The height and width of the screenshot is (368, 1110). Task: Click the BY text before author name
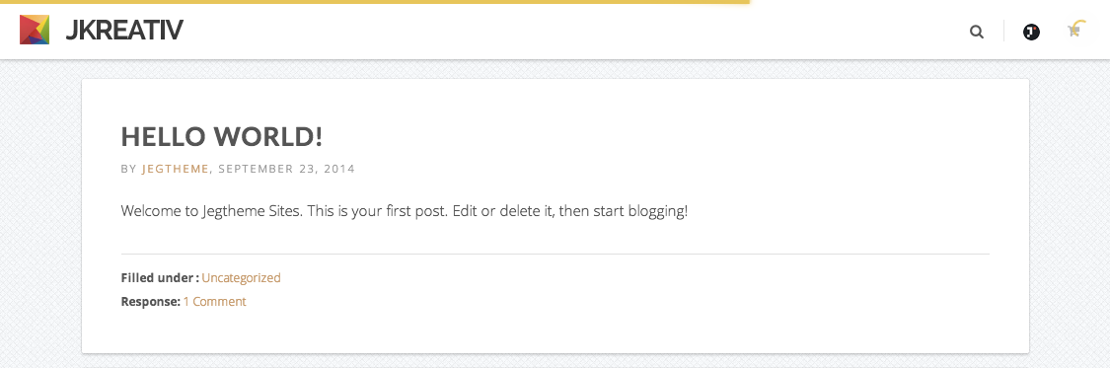129,169
